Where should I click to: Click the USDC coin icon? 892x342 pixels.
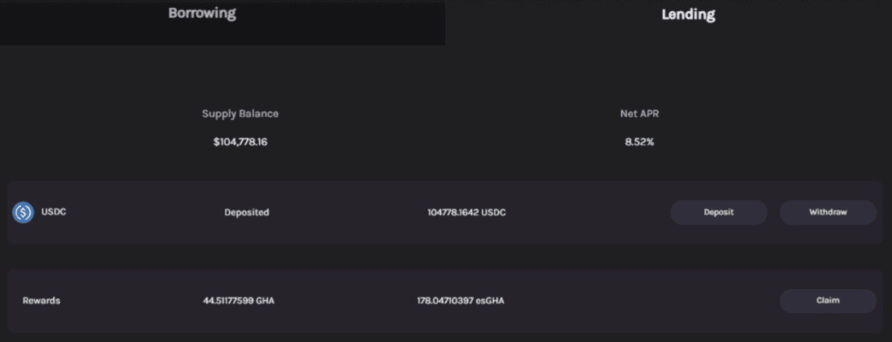tap(23, 212)
